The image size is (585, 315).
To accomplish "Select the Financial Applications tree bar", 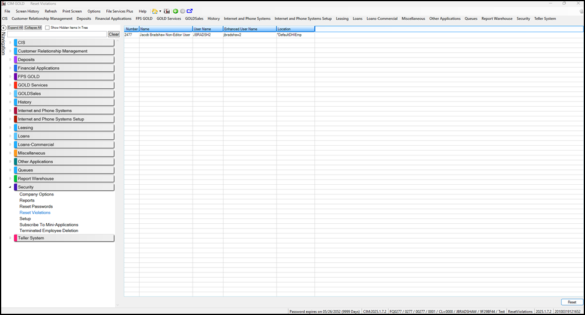I will pyautogui.click(x=64, y=68).
